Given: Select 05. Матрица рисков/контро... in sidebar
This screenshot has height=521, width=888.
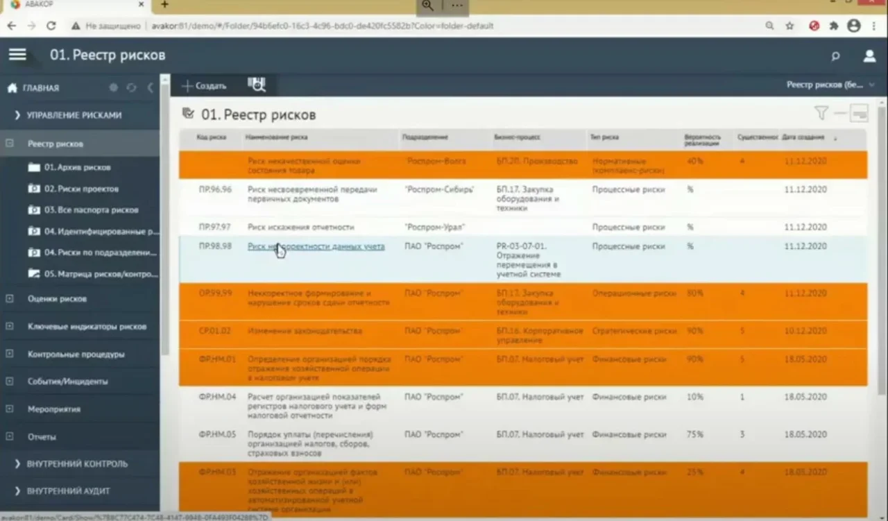Looking at the screenshot, I should [101, 273].
